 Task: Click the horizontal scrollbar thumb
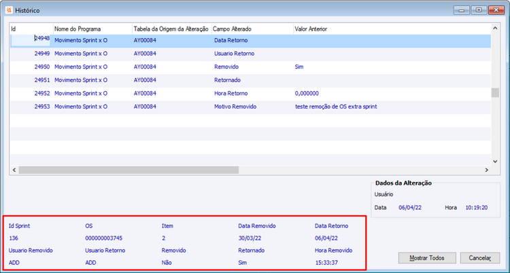129,170
